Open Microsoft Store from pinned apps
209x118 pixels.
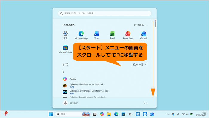(65, 49)
